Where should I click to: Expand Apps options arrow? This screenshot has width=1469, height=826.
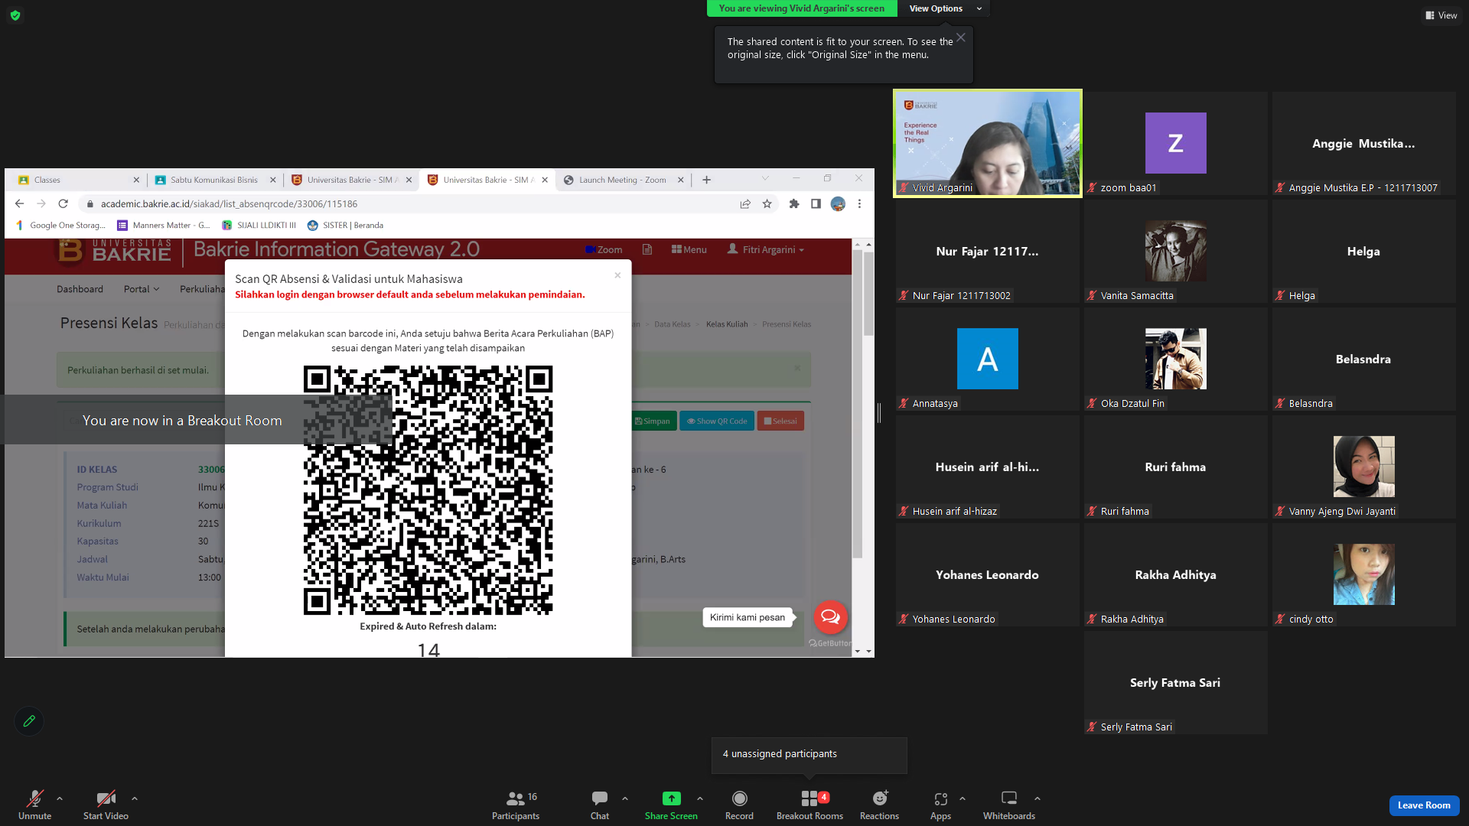pos(963,798)
